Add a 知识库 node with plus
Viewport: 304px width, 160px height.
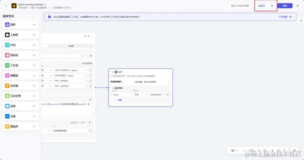(34, 55)
